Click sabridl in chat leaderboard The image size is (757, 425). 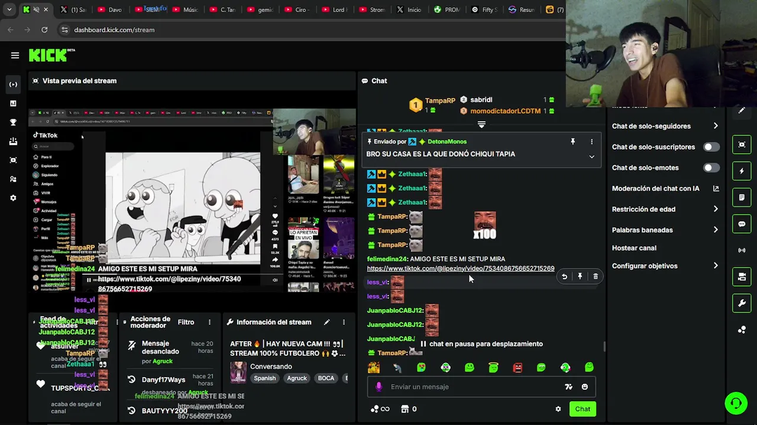[x=481, y=100]
